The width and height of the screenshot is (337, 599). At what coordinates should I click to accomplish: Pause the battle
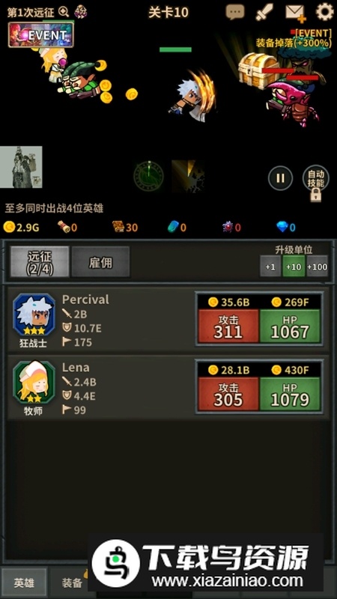tap(280, 178)
